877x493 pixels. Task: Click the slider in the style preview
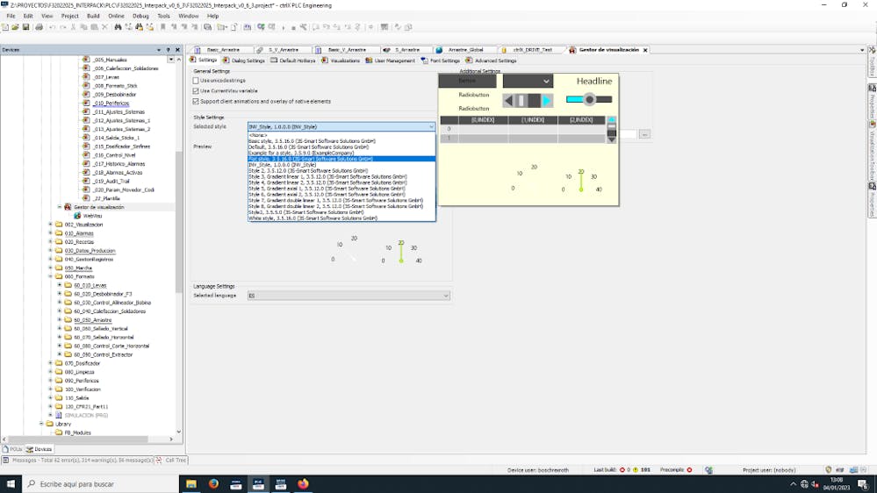589,99
